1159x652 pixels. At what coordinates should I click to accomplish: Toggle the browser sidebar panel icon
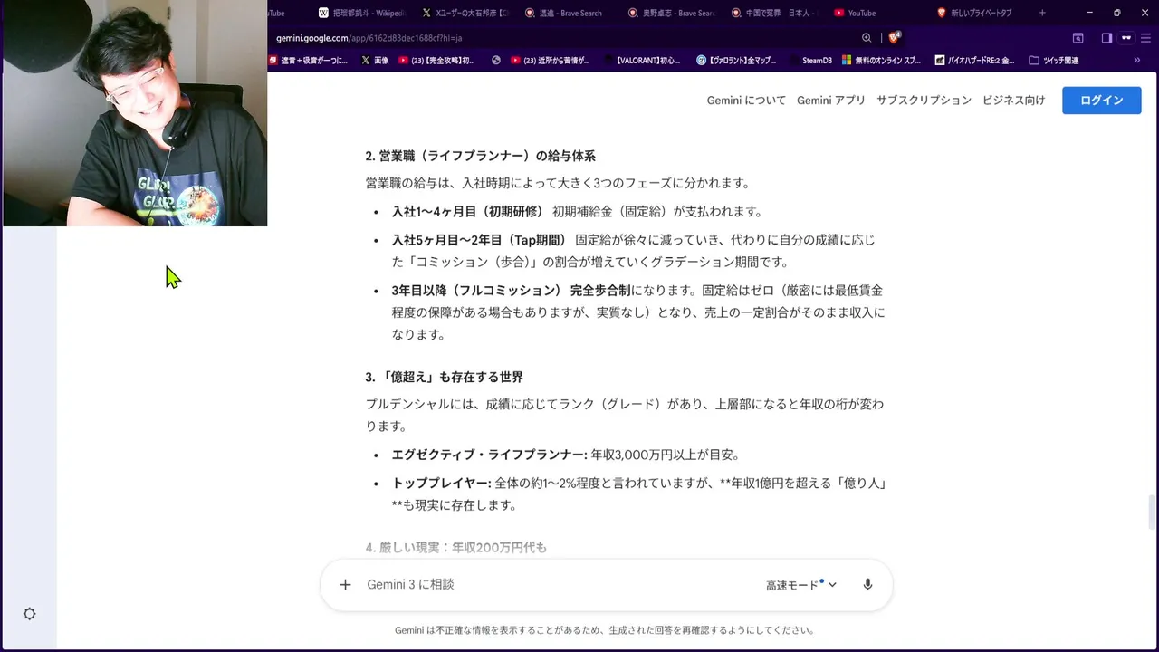(x=1106, y=38)
